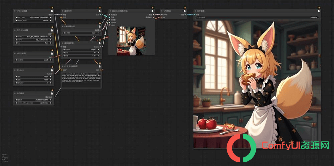Click the Latent output slot on the 空Latent node
334x166 pixels.
tap(53, 74)
